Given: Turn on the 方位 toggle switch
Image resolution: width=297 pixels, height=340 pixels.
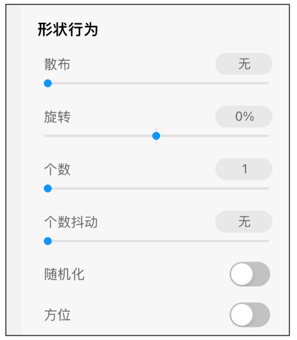Looking at the screenshot, I should [250, 315].
